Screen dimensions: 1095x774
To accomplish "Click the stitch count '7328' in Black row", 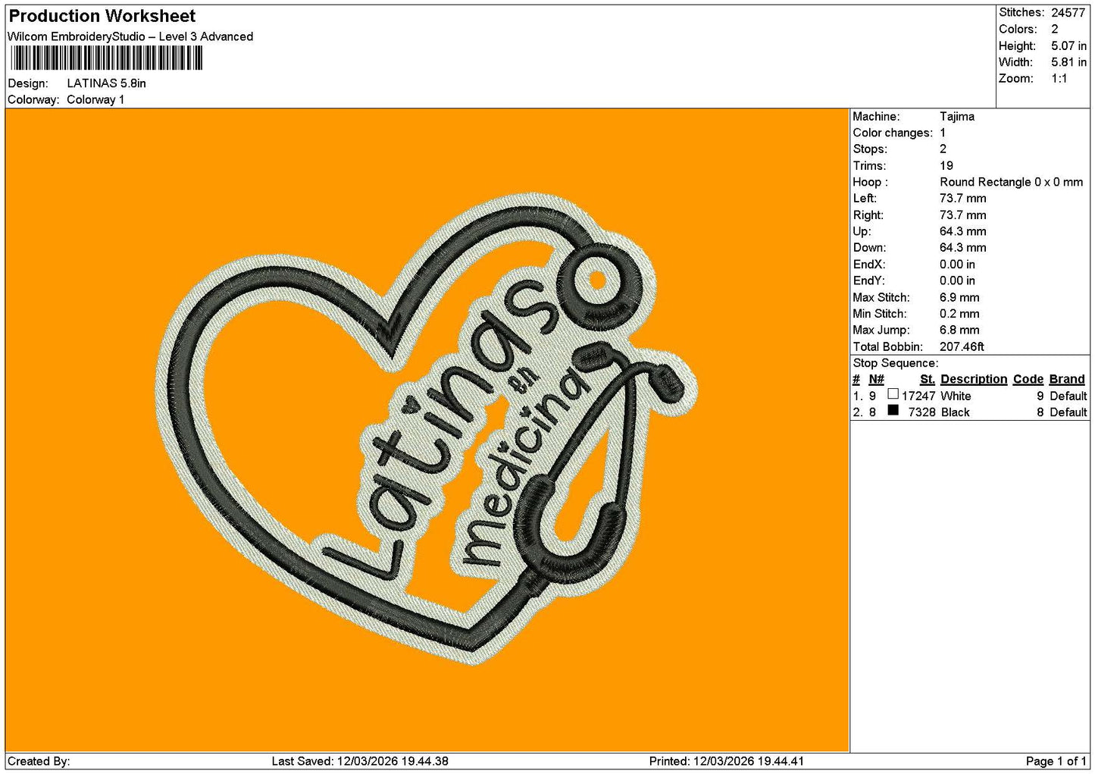I will [922, 412].
